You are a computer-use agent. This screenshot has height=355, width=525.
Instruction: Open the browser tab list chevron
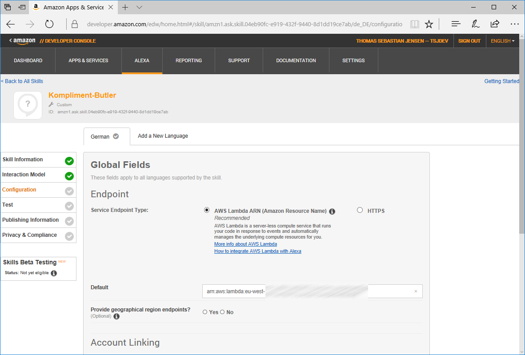click(139, 8)
